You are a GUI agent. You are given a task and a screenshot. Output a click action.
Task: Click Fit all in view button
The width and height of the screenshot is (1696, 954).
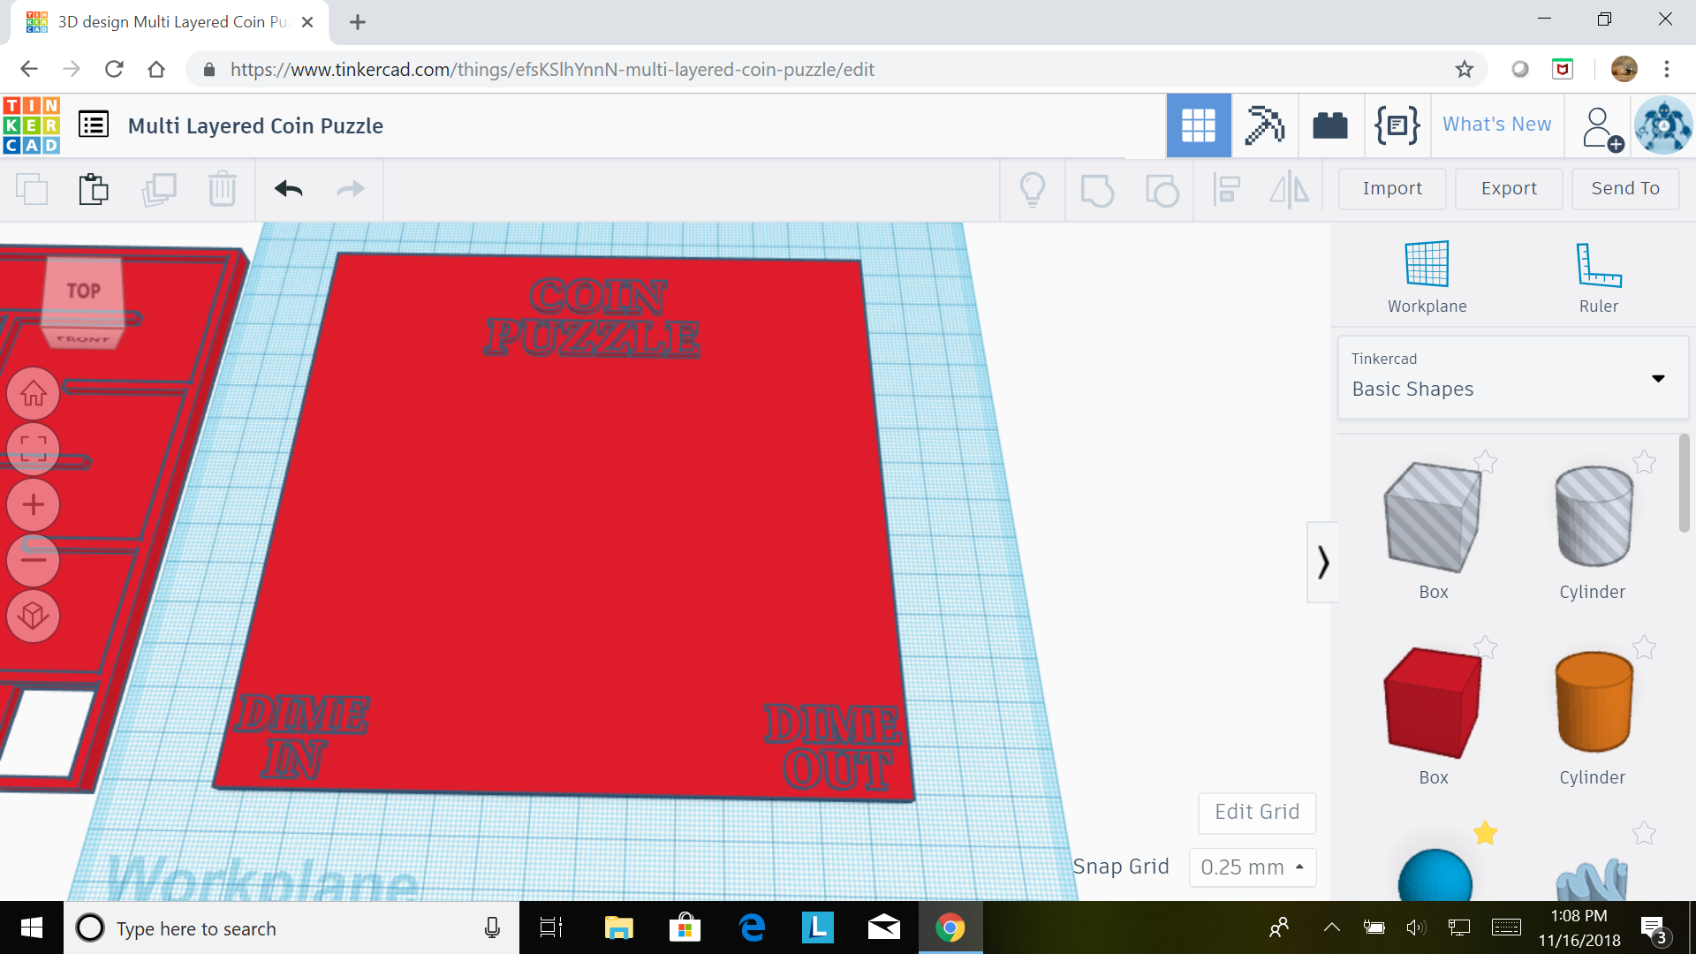(x=34, y=449)
